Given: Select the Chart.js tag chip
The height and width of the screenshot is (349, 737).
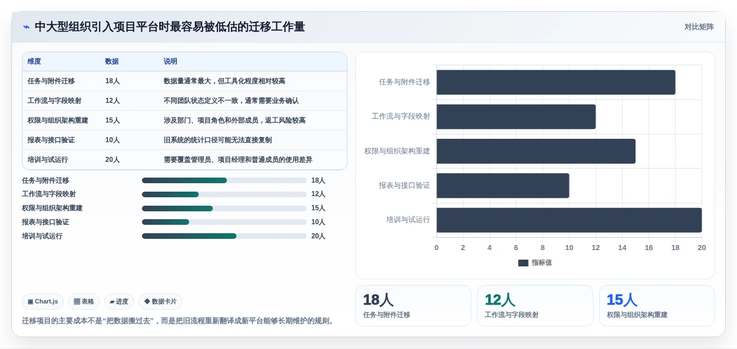Looking at the screenshot, I should tap(43, 302).
